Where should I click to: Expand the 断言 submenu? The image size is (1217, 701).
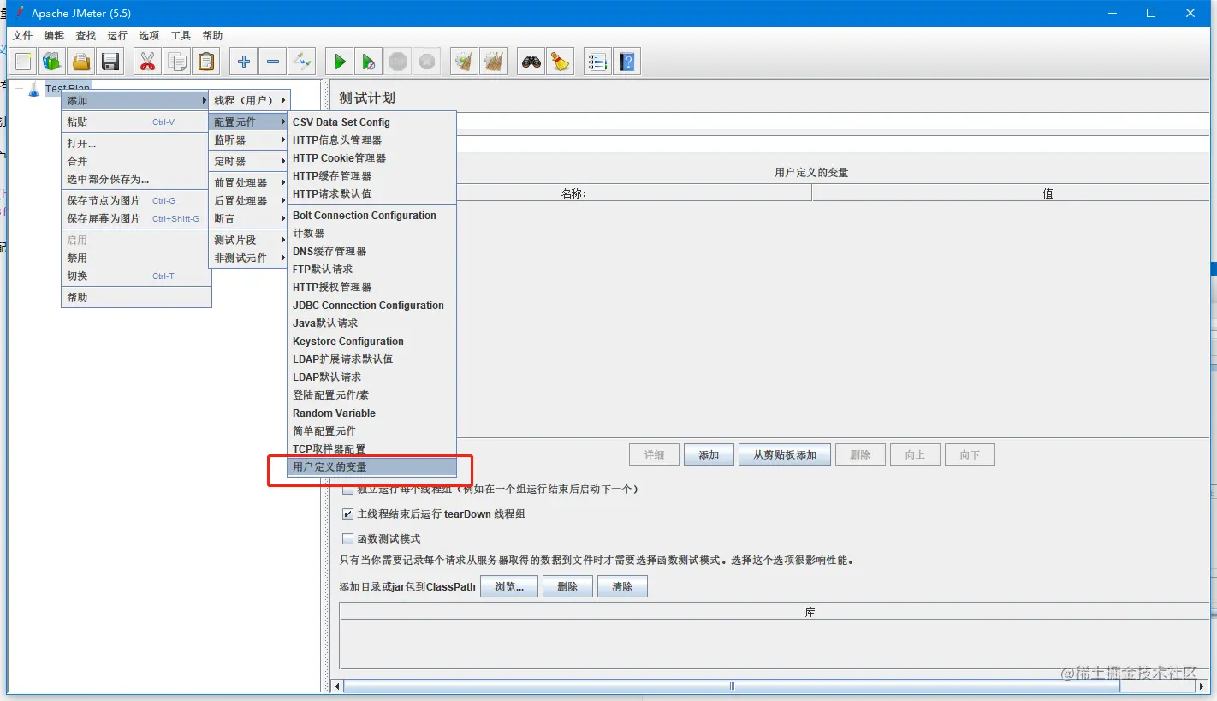tap(250, 218)
